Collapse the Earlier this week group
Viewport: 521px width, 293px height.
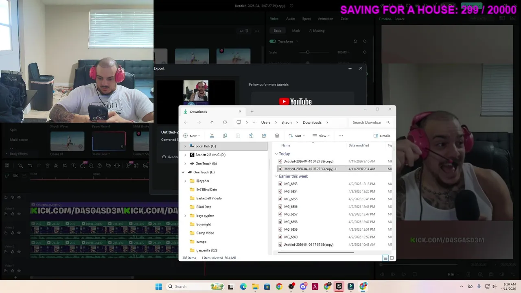point(276,176)
